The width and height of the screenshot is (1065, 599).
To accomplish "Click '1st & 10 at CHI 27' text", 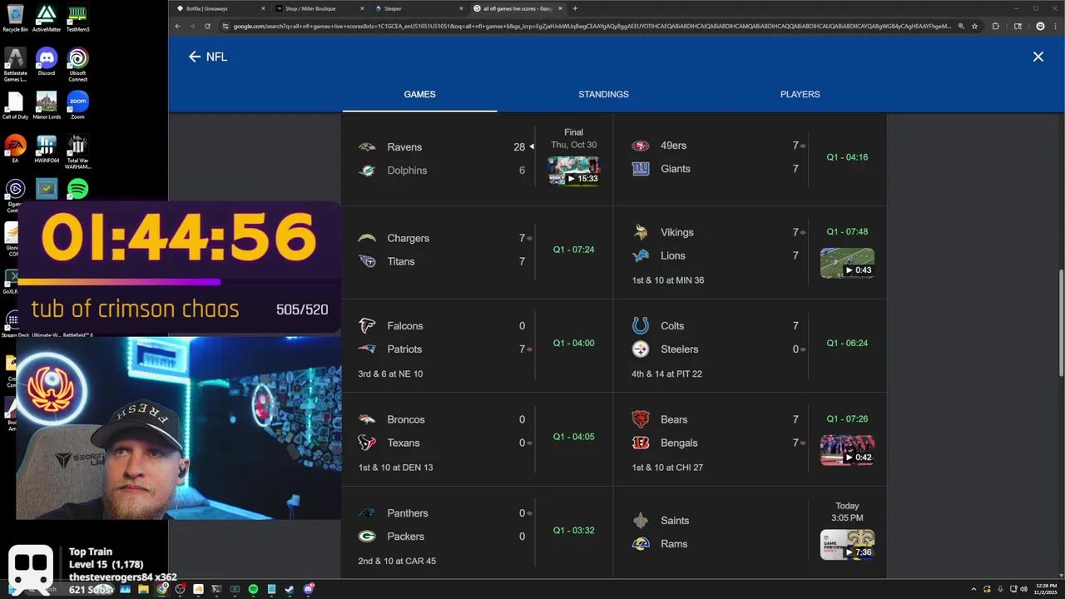I will point(667,468).
